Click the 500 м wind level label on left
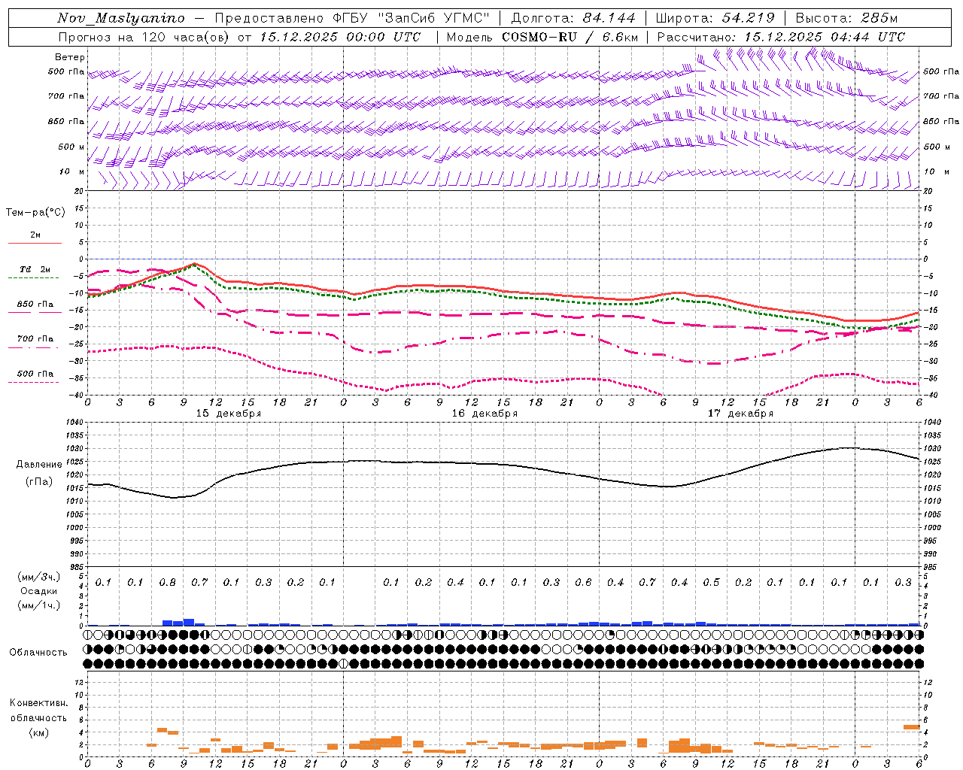 [71, 147]
